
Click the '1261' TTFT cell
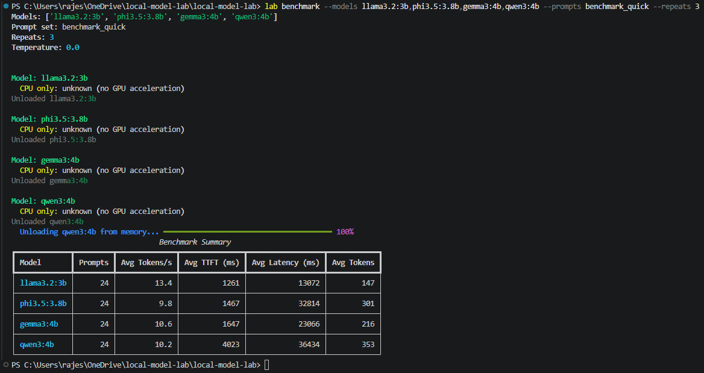click(x=231, y=283)
